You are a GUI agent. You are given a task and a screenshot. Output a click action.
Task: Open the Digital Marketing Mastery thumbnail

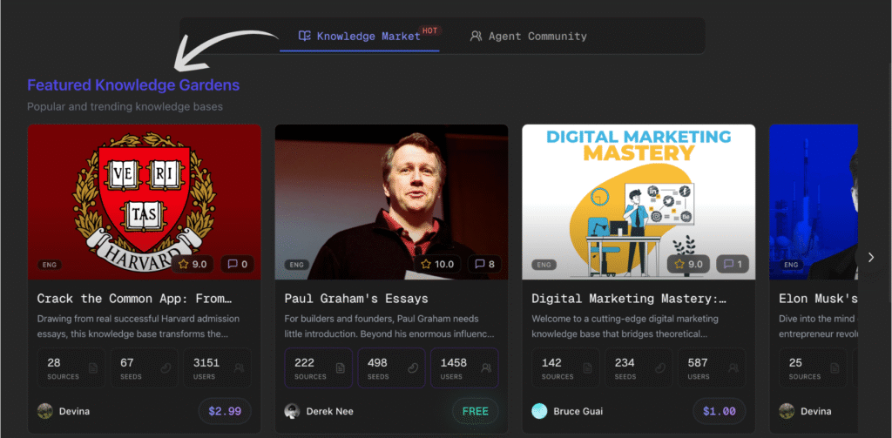point(639,202)
